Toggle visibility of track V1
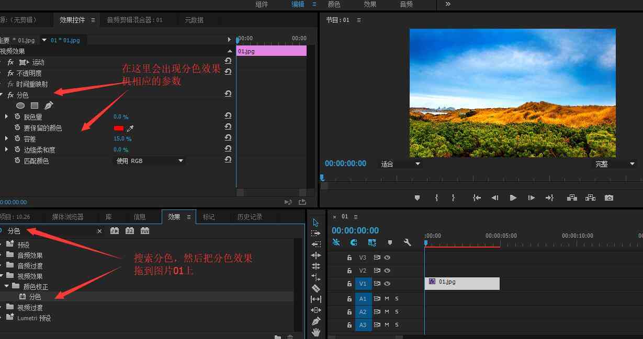The width and height of the screenshot is (643, 339). (388, 284)
